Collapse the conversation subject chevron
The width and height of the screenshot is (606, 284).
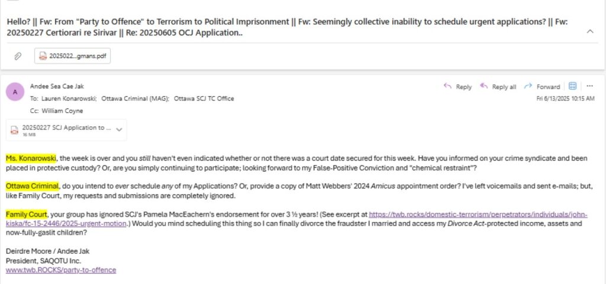coord(590,32)
